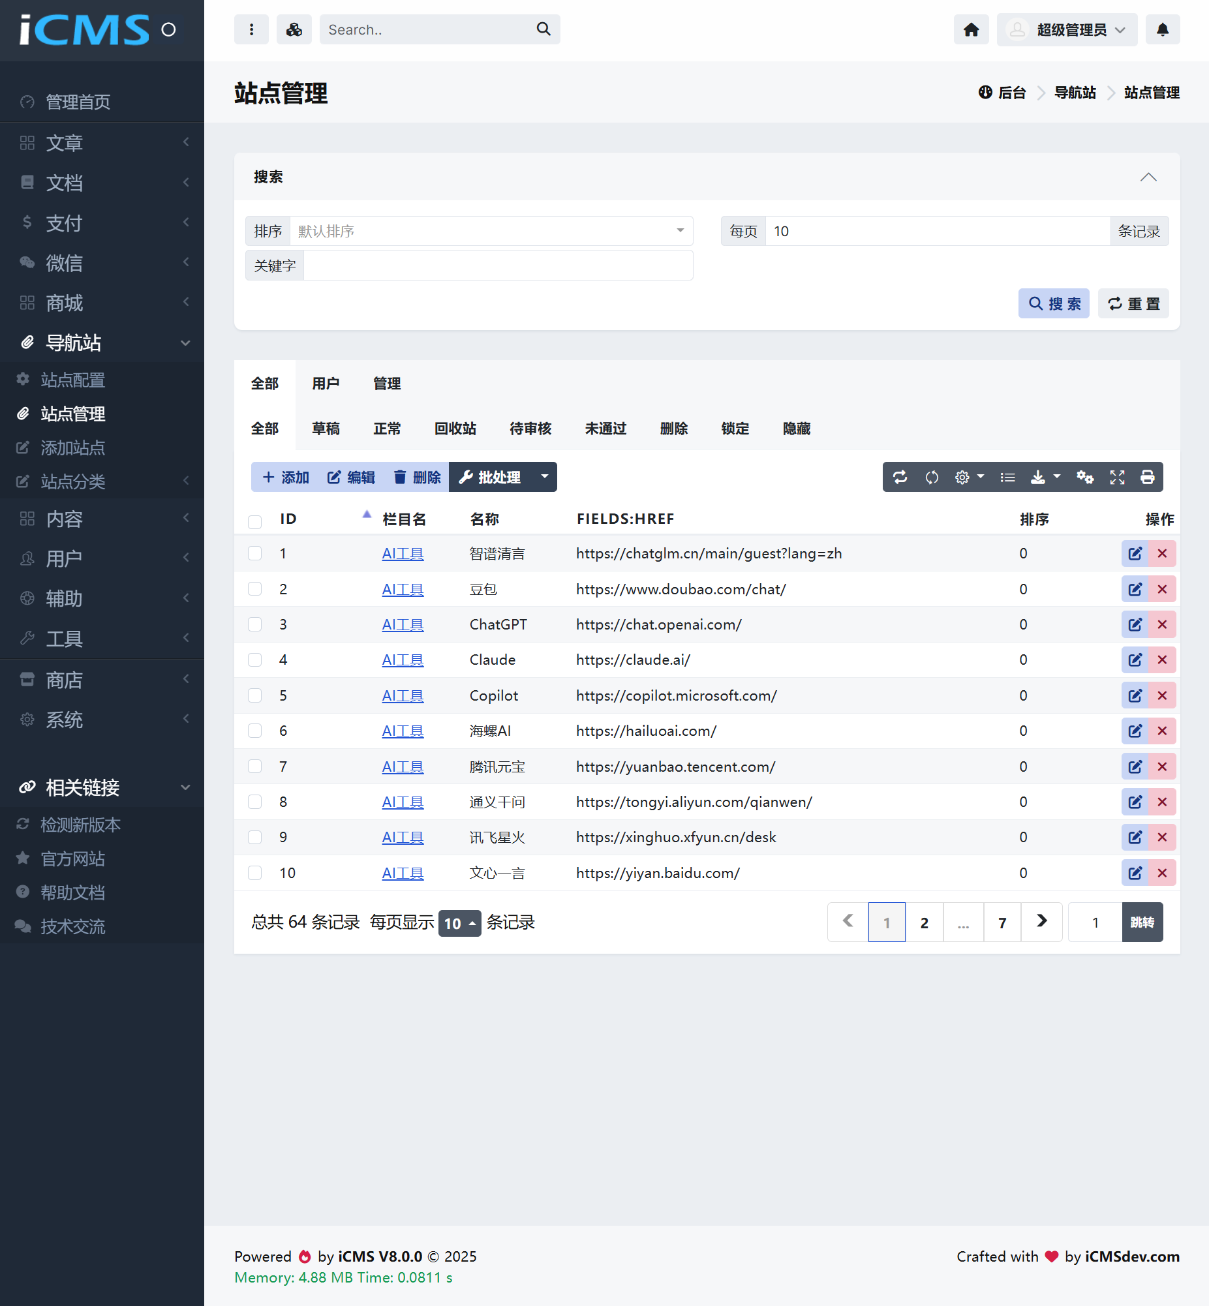Click the ID column sort header
The image size is (1209, 1306).
point(326,519)
